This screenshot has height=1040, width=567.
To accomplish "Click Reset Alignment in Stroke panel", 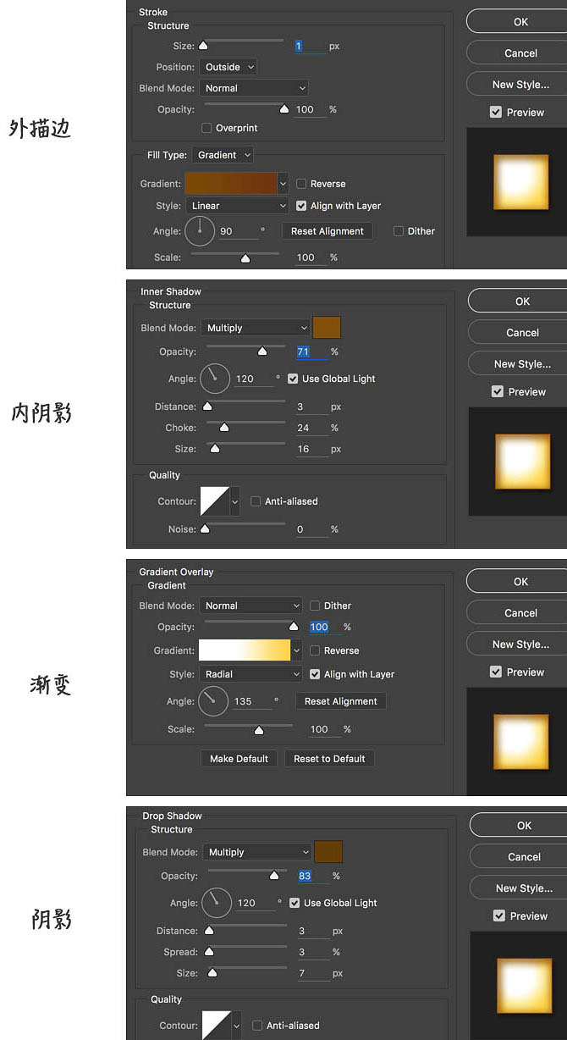I will (328, 231).
